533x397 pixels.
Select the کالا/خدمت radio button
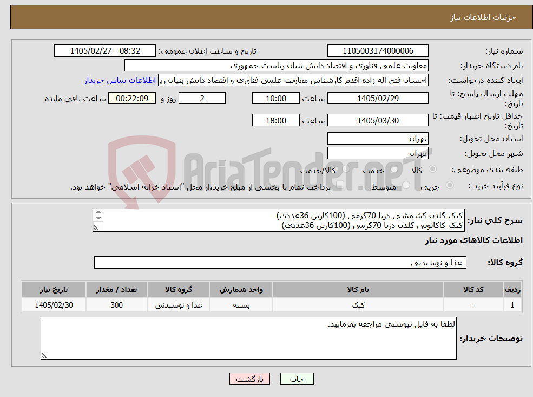pos(346,169)
